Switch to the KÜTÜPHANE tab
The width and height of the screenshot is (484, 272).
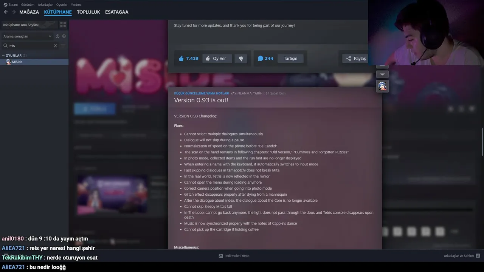58,12
